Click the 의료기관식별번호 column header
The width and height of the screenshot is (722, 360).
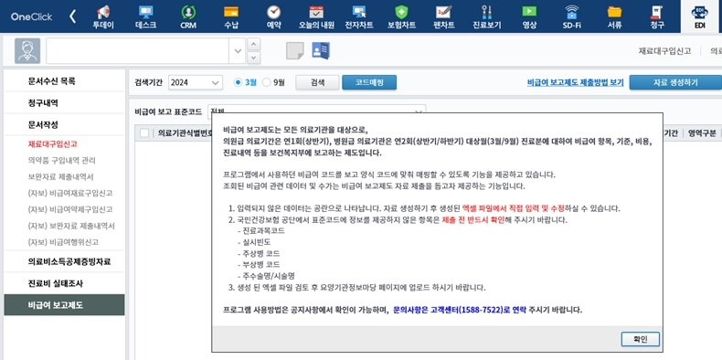184,133
